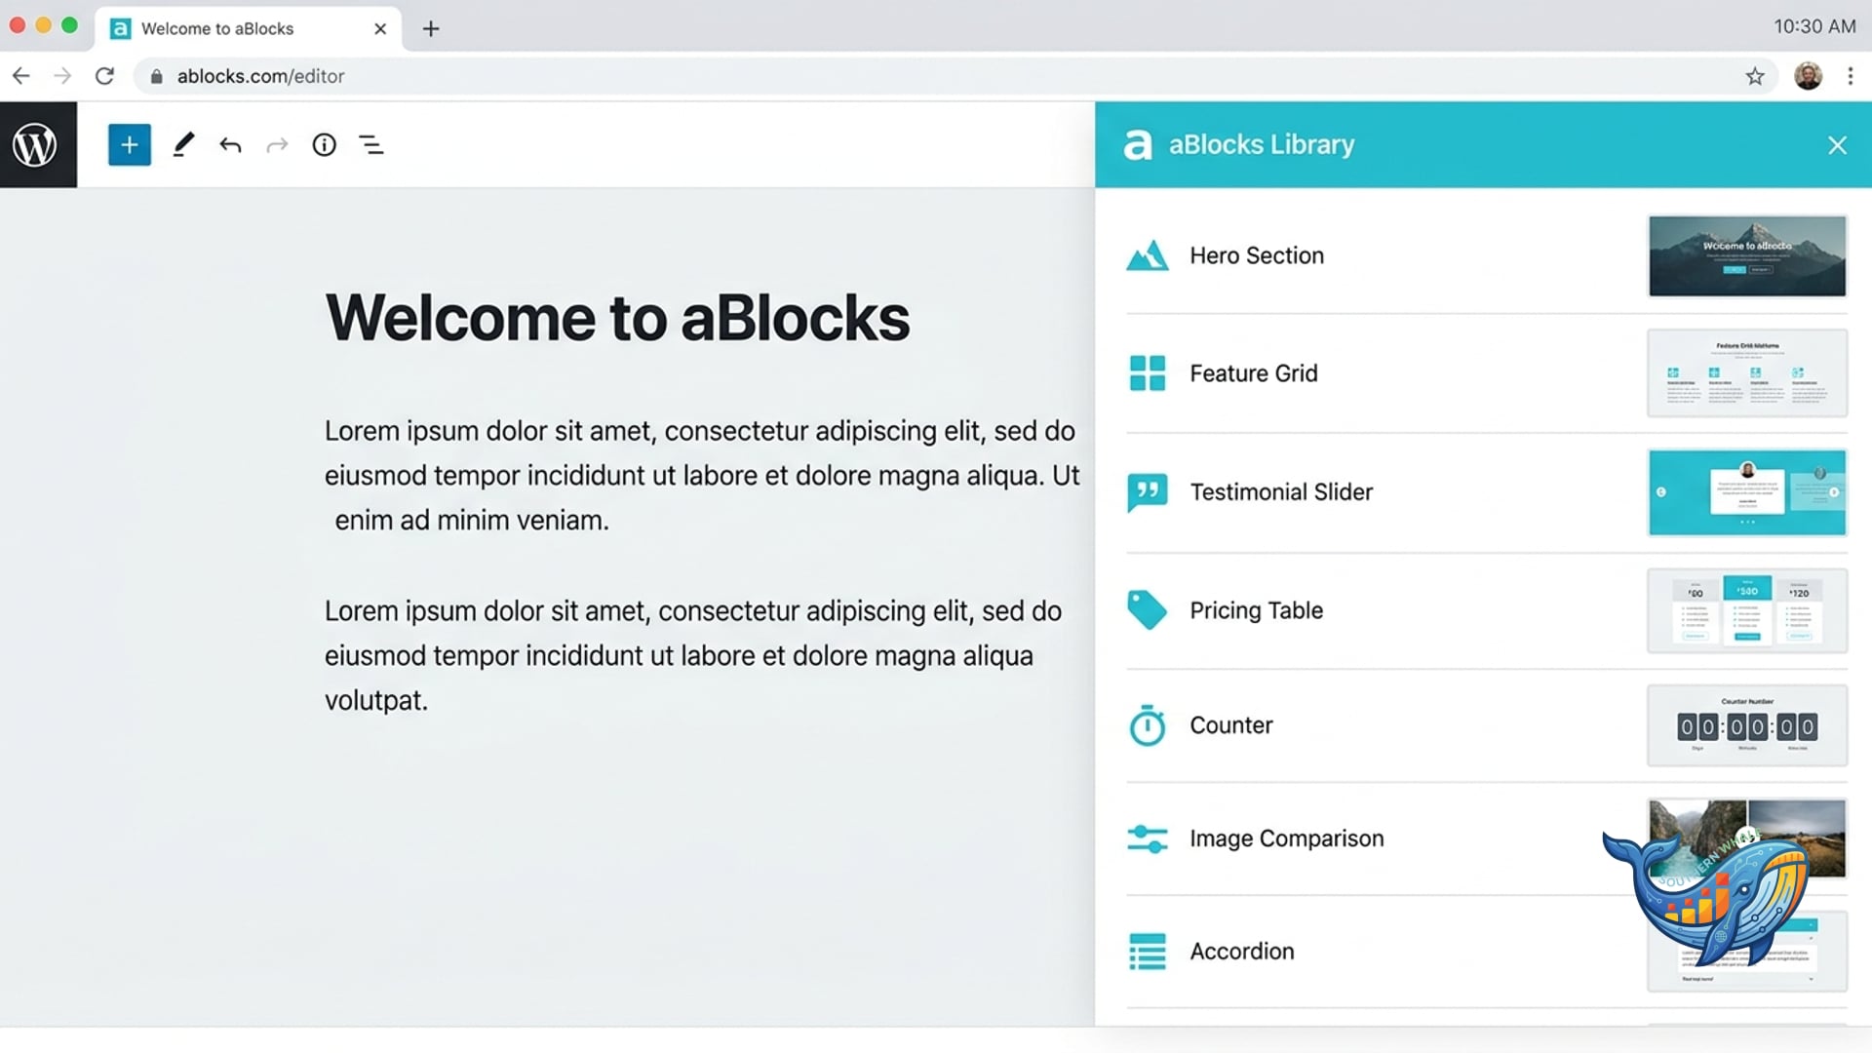
Task: Select the Accordion block label
Action: coord(1241,952)
